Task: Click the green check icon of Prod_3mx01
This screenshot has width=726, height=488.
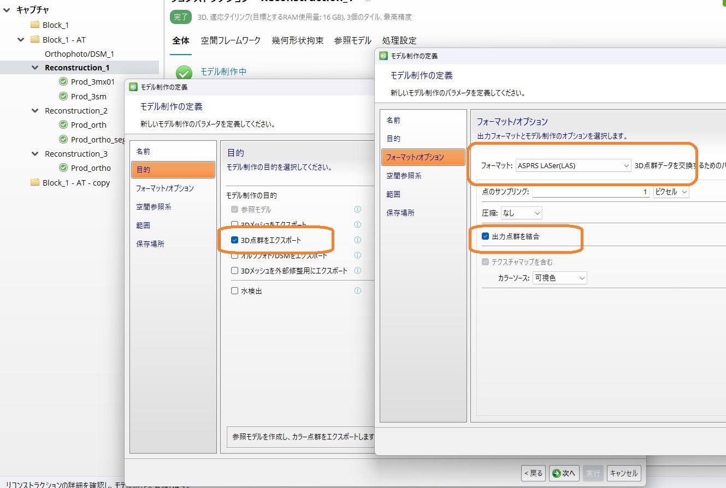Action: pyautogui.click(x=63, y=82)
